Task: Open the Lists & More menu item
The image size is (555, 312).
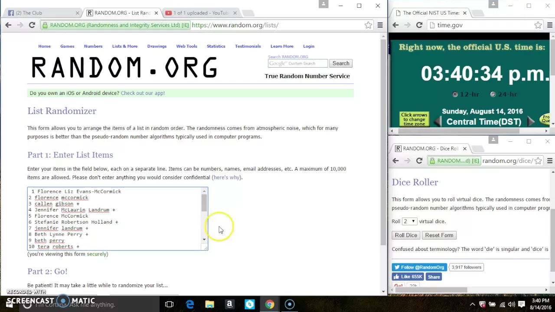Action: [125, 46]
